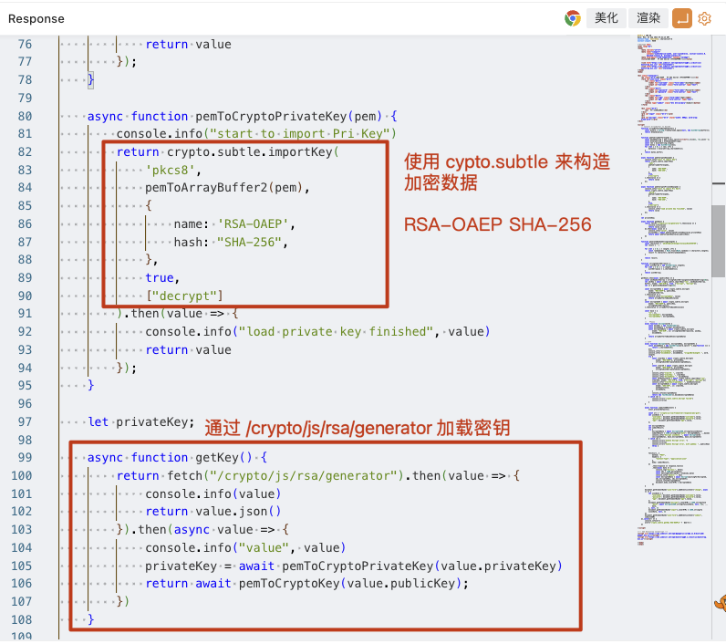Click 'return value' on line 93
726x644 pixels.
pos(189,350)
